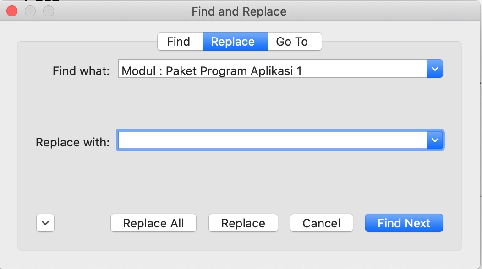Switch to the Find tab
The image size is (482, 269).
179,42
